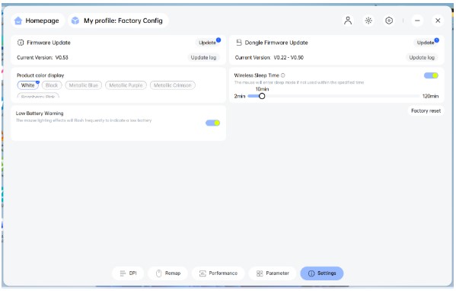Viewport: 456px width, 291px height.
Task: Click the 10min slider value label
Action: click(262, 89)
